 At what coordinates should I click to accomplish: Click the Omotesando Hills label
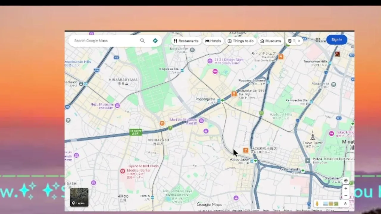point(78,62)
